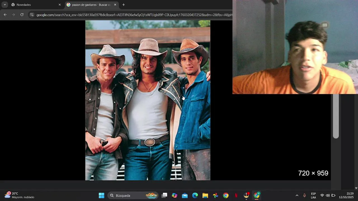Click the Búsqueda taskbar search box
This screenshot has height=201, width=358.
click(133, 195)
